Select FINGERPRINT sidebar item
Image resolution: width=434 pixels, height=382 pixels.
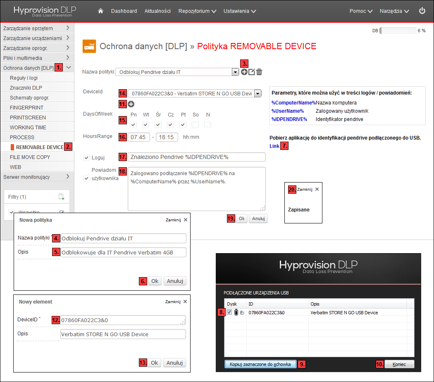tap(37, 108)
